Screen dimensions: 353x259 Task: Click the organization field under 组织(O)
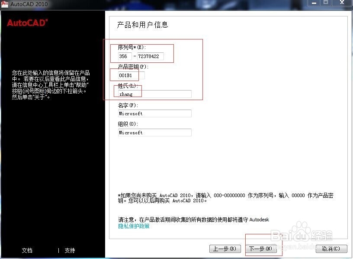tap(155, 133)
